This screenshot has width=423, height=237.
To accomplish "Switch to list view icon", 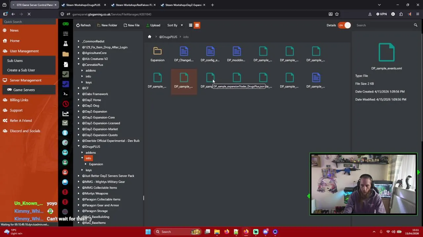I will point(190,25).
